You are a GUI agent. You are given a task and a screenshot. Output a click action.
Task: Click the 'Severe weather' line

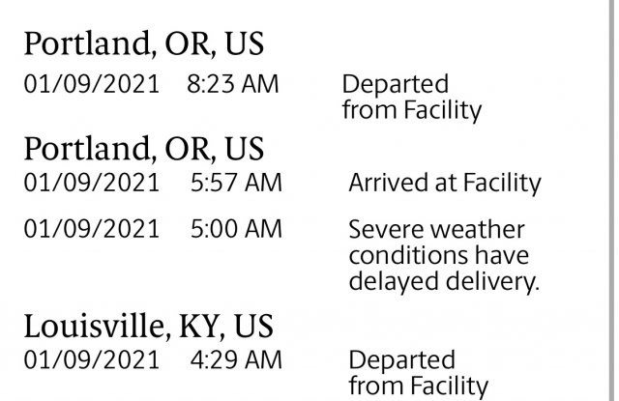click(436, 231)
